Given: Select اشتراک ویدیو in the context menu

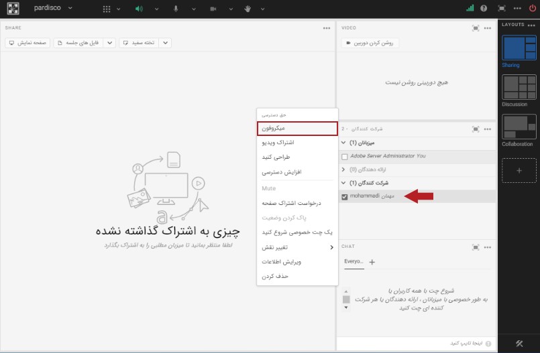Looking at the screenshot, I should tap(297, 142).
